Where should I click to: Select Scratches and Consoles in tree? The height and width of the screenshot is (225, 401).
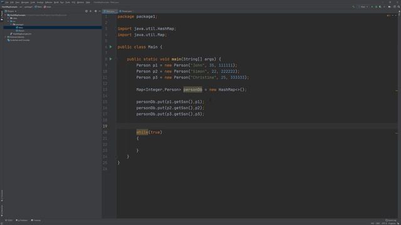[x=18, y=40]
